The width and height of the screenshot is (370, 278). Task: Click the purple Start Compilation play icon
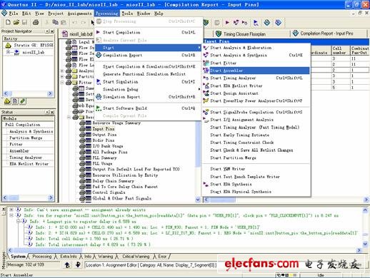coord(227,23)
